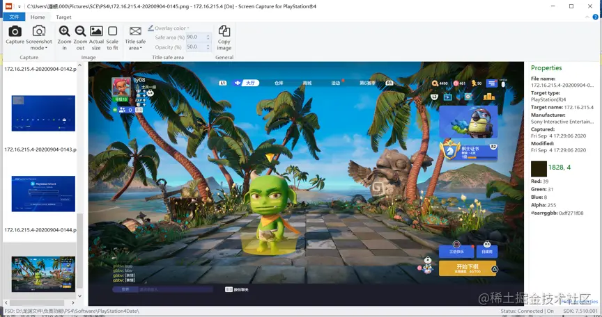Image resolution: width=602 pixels, height=317 pixels.
Task: Click the thumbnail list scroll up arrow
Action: (x=80, y=65)
